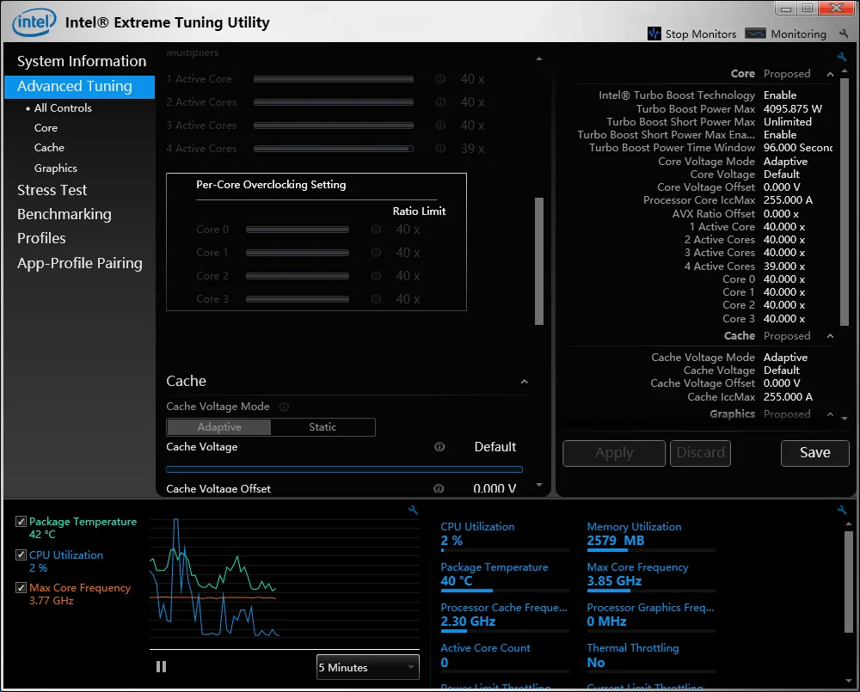860x692 pixels.
Task: Click the Apply button
Action: [x=614, y=453]
